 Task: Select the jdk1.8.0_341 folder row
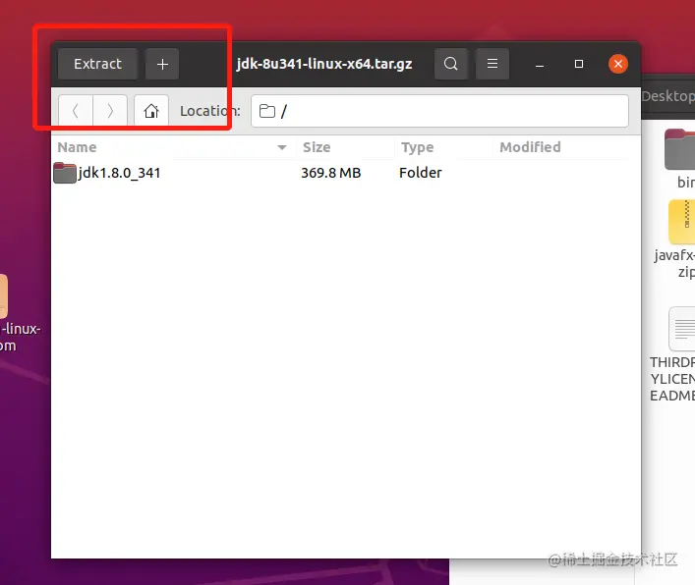(346, 173)
